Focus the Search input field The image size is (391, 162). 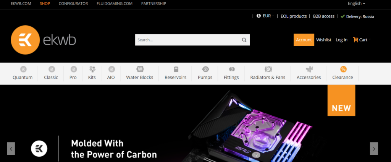click(x=188, y=40)
